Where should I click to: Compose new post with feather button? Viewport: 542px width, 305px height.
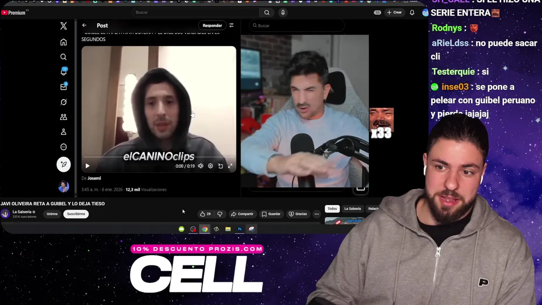click(x=64, y=164)
